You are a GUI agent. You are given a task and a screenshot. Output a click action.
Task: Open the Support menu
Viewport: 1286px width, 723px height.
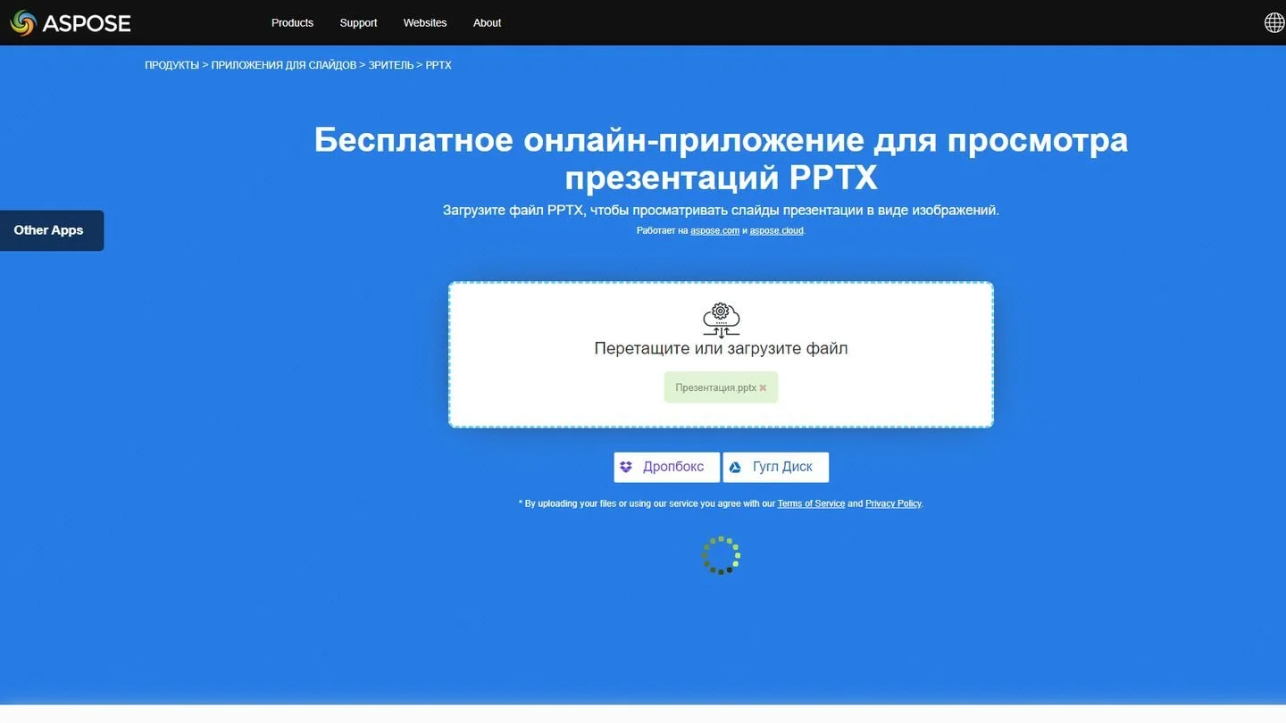[x=358, y=23]
